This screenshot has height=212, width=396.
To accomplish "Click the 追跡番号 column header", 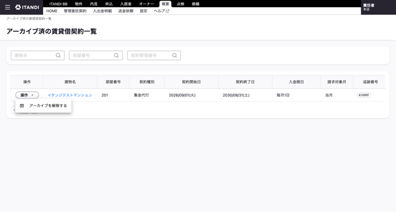I will 370,82.
